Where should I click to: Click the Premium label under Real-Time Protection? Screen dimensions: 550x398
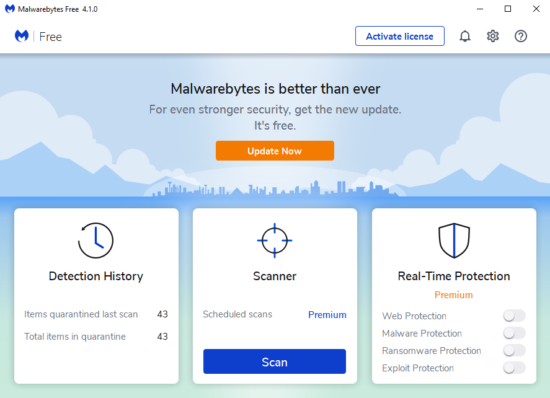pos(453,294)
